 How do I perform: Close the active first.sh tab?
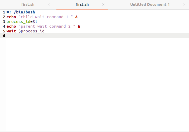click(x=103, y=4)
